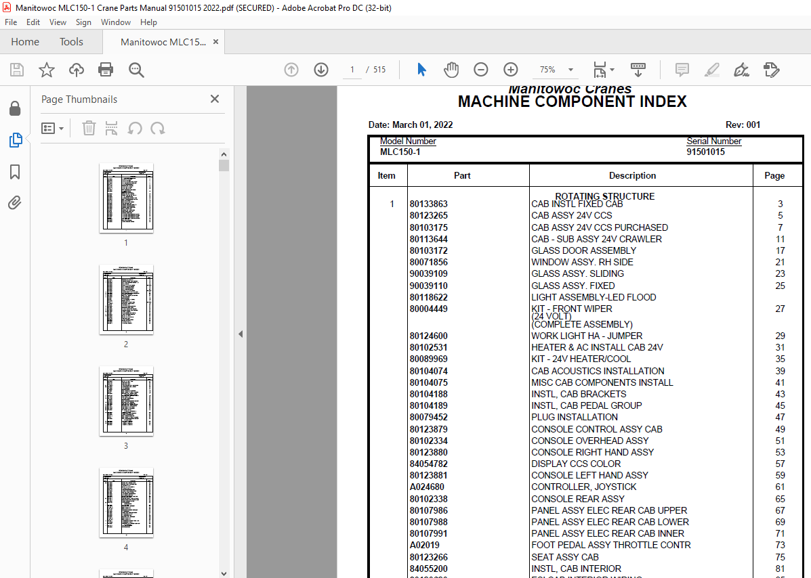The image size is (811, 578).
Task: Click part number 80133863
Action: (x=429, y=204)
